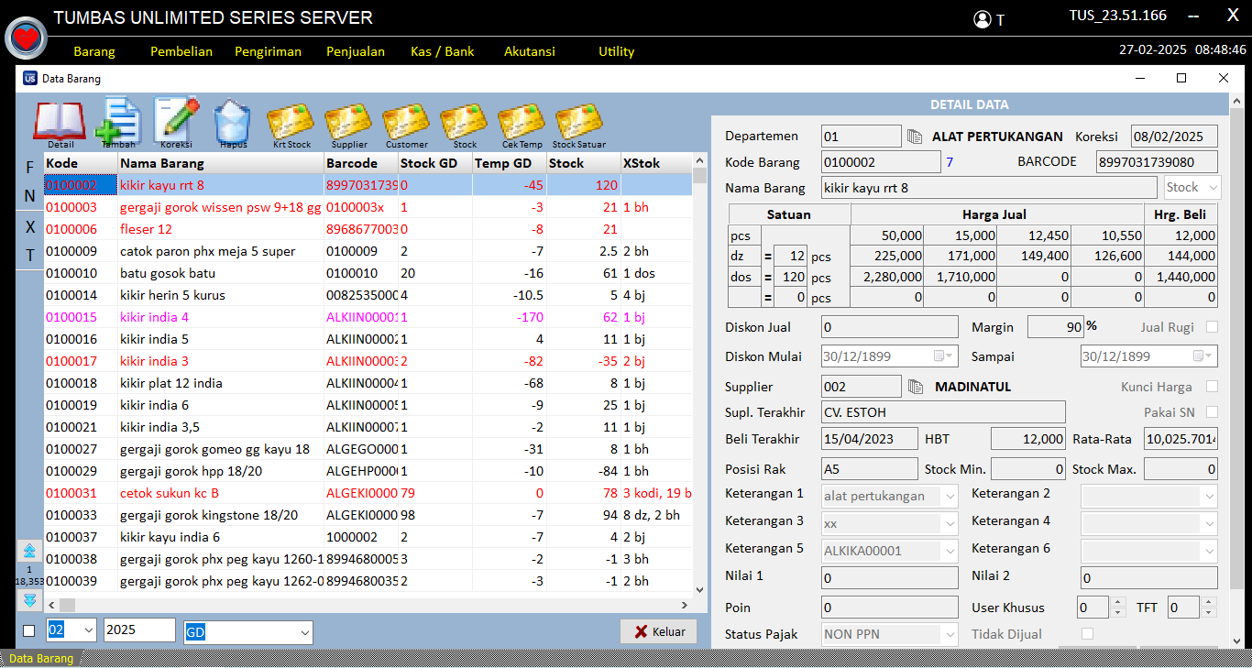Click the page up double-arrow icon
The width and height of the screenshot is (1252, 668).
29,551
